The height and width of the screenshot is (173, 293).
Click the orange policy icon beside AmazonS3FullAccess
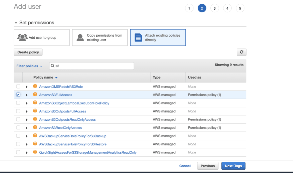click(35, 94)
